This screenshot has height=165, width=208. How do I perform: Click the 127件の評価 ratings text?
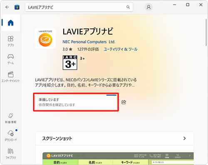pos(88,49)
